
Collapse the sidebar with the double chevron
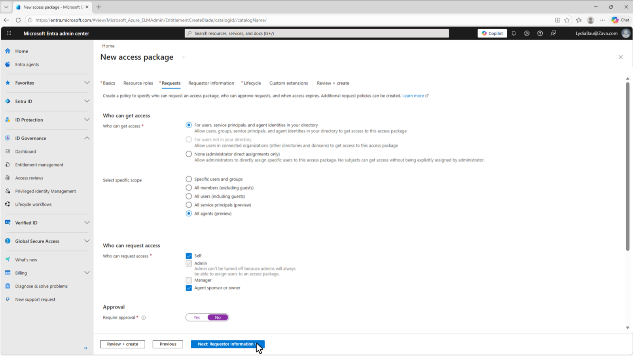tap(86, 348)
